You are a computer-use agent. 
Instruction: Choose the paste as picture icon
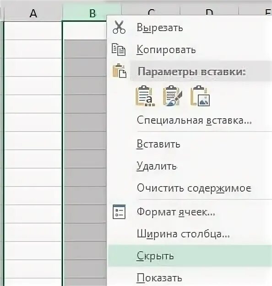point(200,96)
